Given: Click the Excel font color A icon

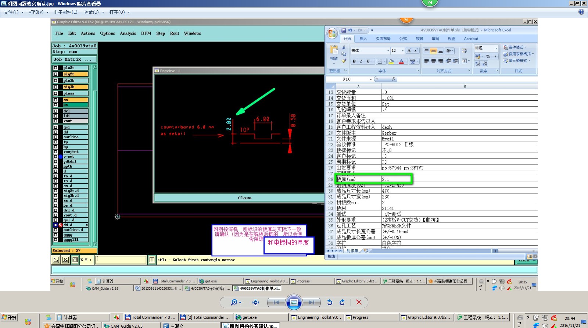Looking at the screenshot, I should coord(401,61).
